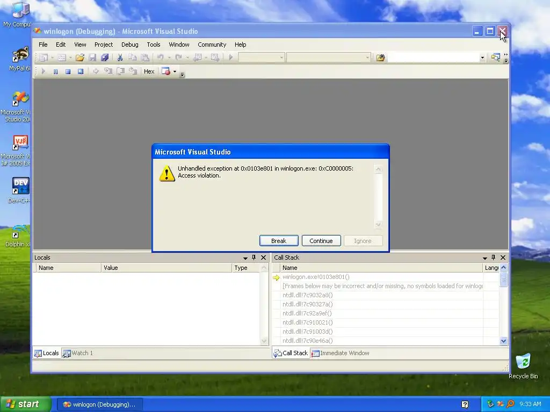This screenshot has width=550, height=412.
Task: Click the Save All toolbar icon
Action: click(105, 57)
